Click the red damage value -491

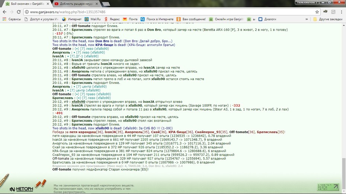pos(59,113)
